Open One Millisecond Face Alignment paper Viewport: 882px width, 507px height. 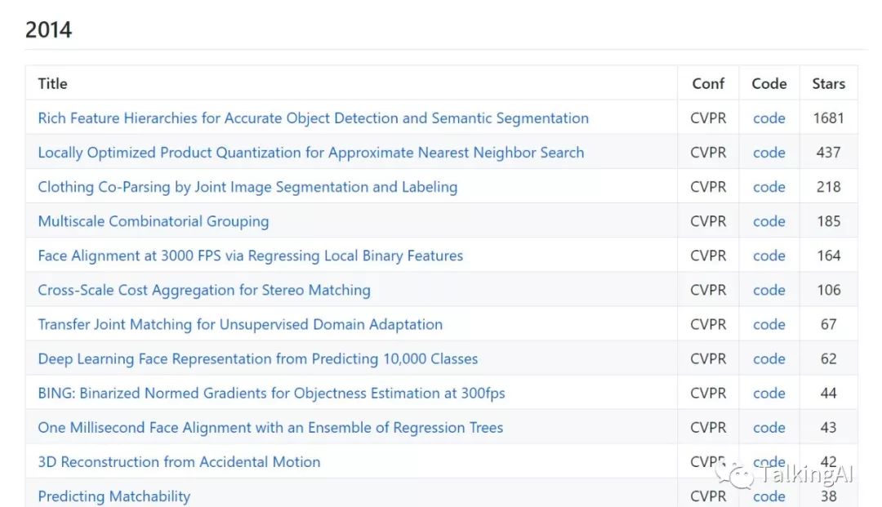click(270, 427)
